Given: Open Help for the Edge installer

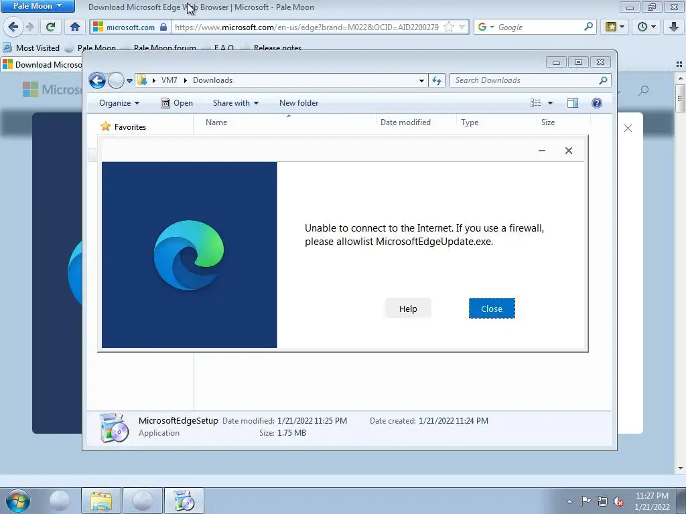Looking at the screenshot, I should pos(408,309).
